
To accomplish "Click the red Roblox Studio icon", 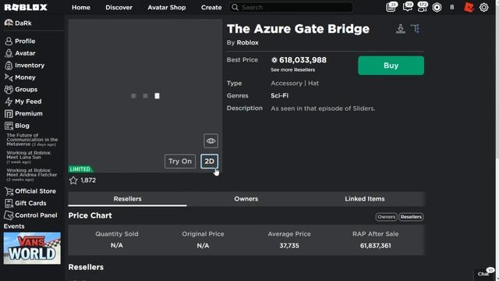I will click(x=469, y=7).
